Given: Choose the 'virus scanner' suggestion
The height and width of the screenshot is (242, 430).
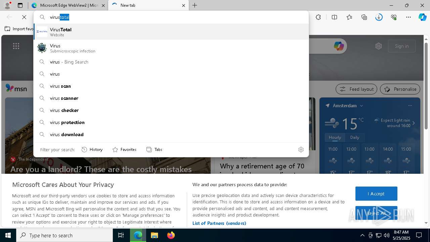Looking at the screenshot, I should click(171, 98).
